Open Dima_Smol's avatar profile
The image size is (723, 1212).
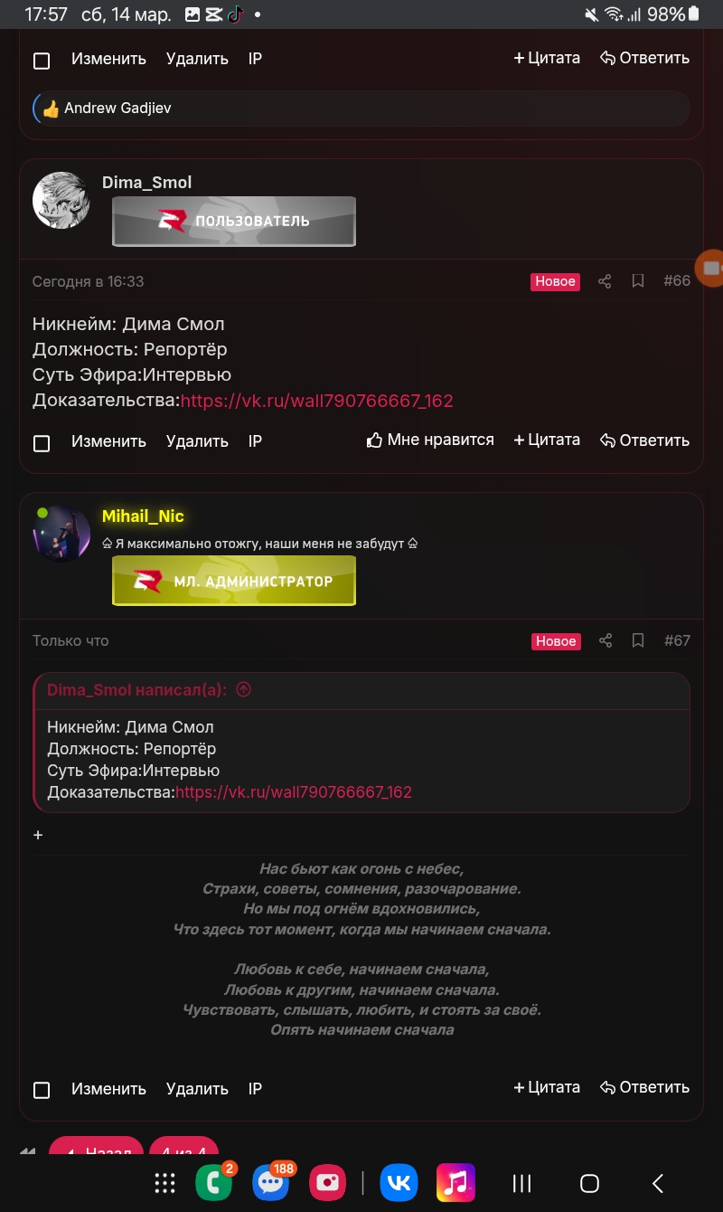tap(61, 200)
